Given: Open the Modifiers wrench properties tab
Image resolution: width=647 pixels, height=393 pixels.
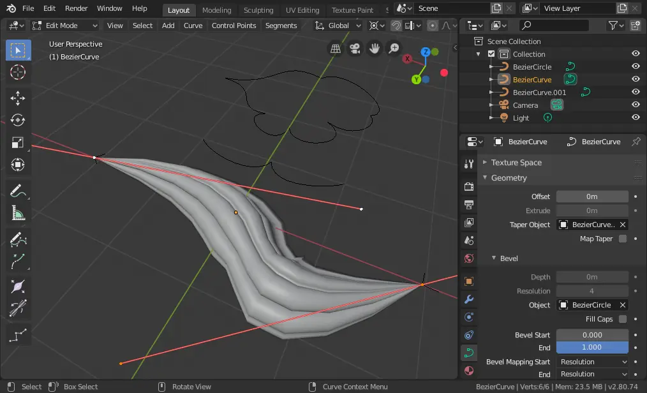Looking at the screenshot, I should [469, 299].
